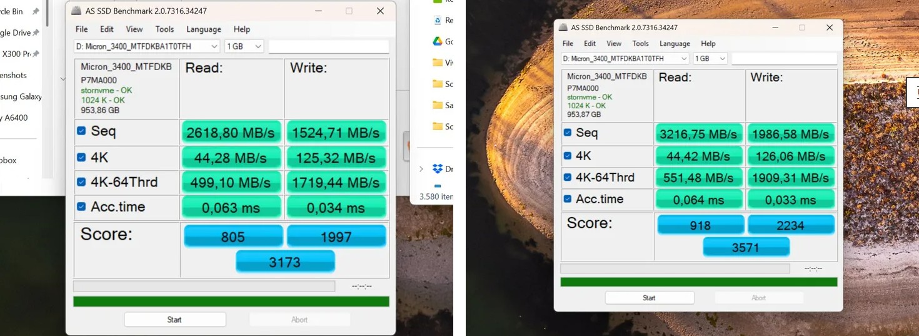
Task: Open File menu in window scoring 3173
Action: coord(81,29)
